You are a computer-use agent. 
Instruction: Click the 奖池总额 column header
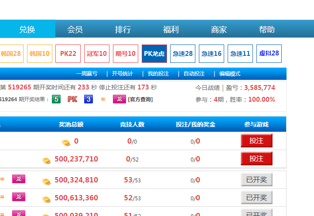click(71, 124)
